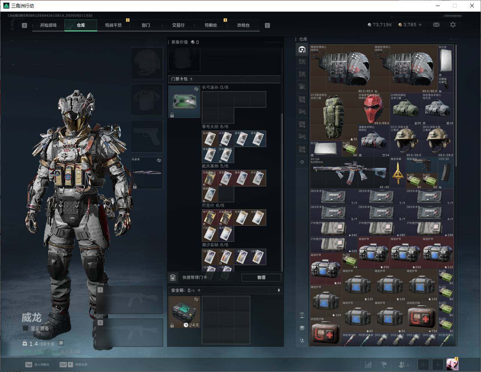Open the 部门 tab
The width and height of the screenshot is (481, 372).
coord(146,25)
